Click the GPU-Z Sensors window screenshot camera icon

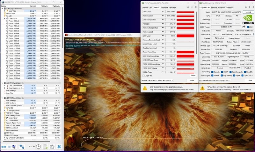pyautogui.click(x=188, y=7)
